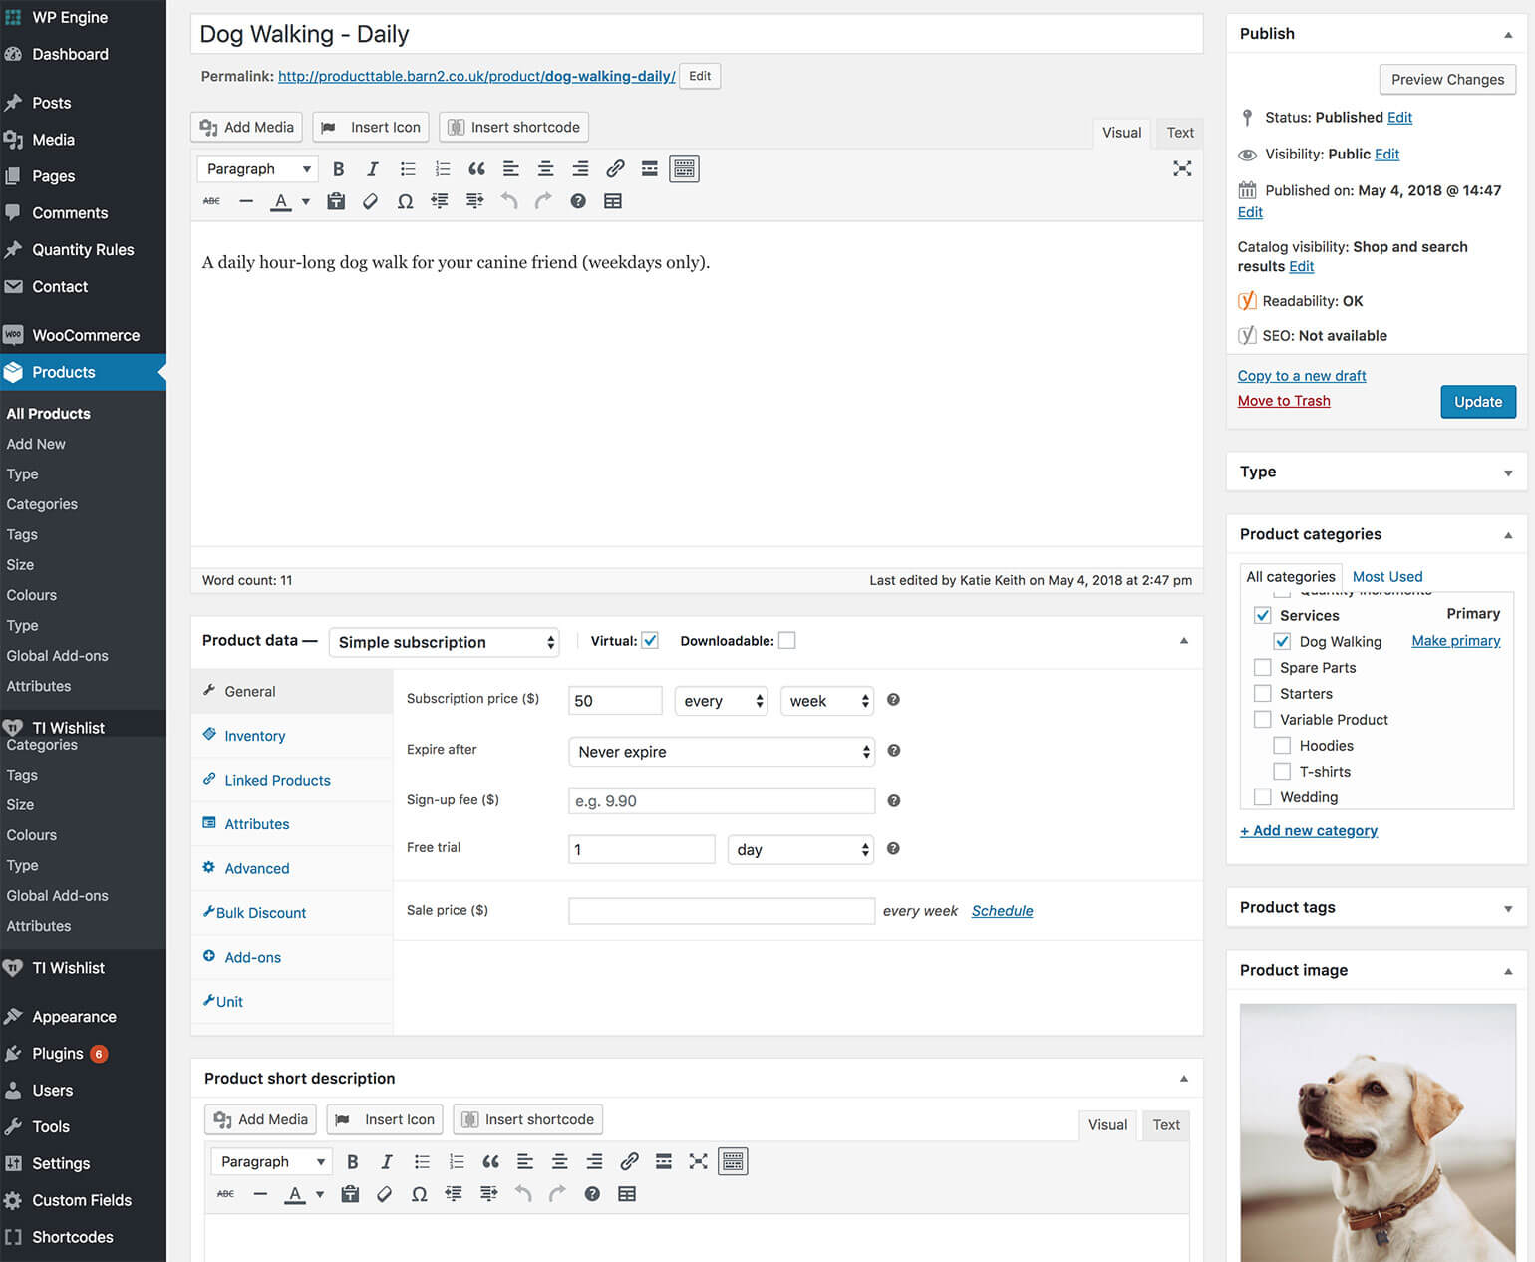
Task: Click the Sign-up fee input field
Action: pos(721,801)
